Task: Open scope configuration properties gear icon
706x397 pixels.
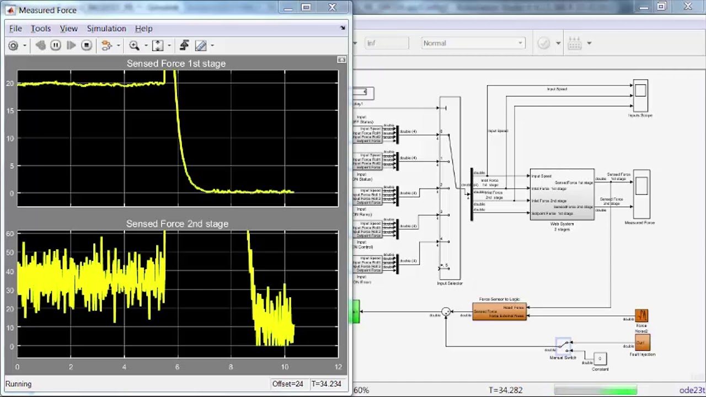Action: pyautogui.click(x=13, y=46)
